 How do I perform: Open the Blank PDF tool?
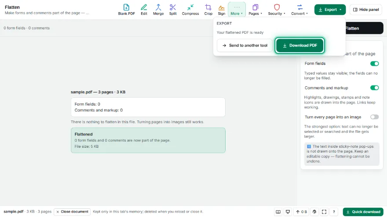coord(126,10)
